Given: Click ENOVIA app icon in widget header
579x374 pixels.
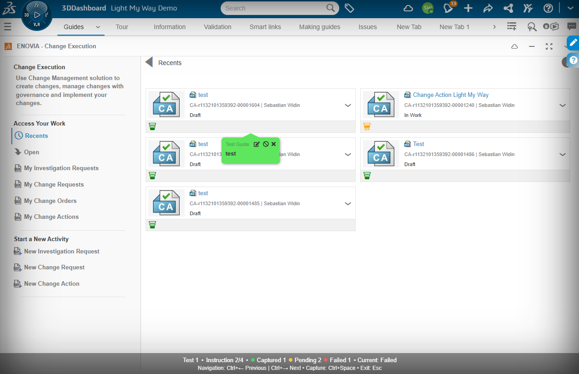Looking at the screenshot, I should (8, 46).
